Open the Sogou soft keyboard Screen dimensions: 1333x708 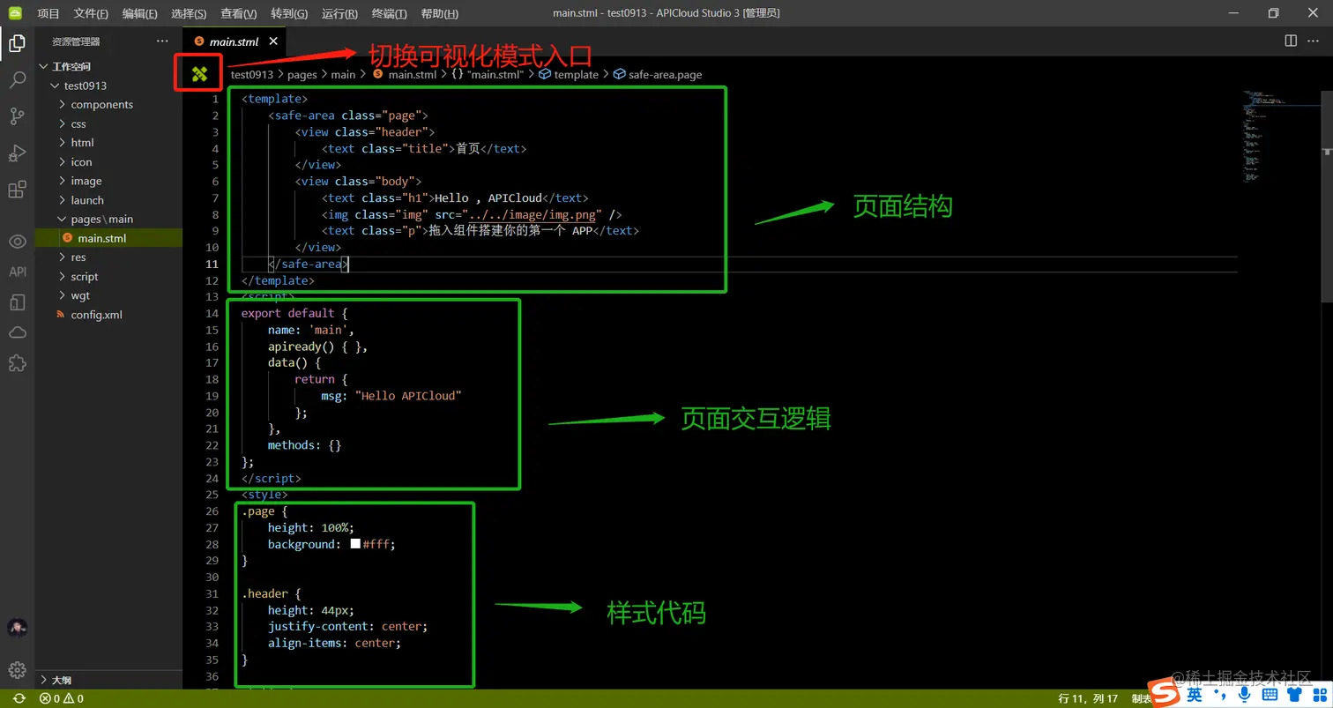pos(1270,695)
